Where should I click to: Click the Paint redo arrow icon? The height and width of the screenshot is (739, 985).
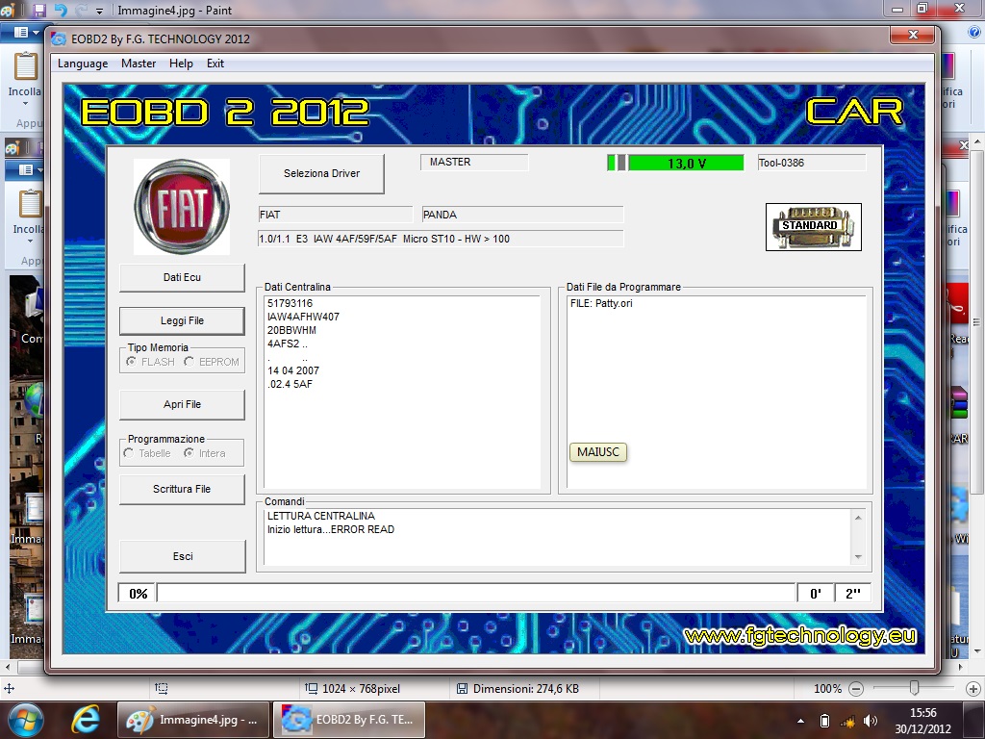81,10
